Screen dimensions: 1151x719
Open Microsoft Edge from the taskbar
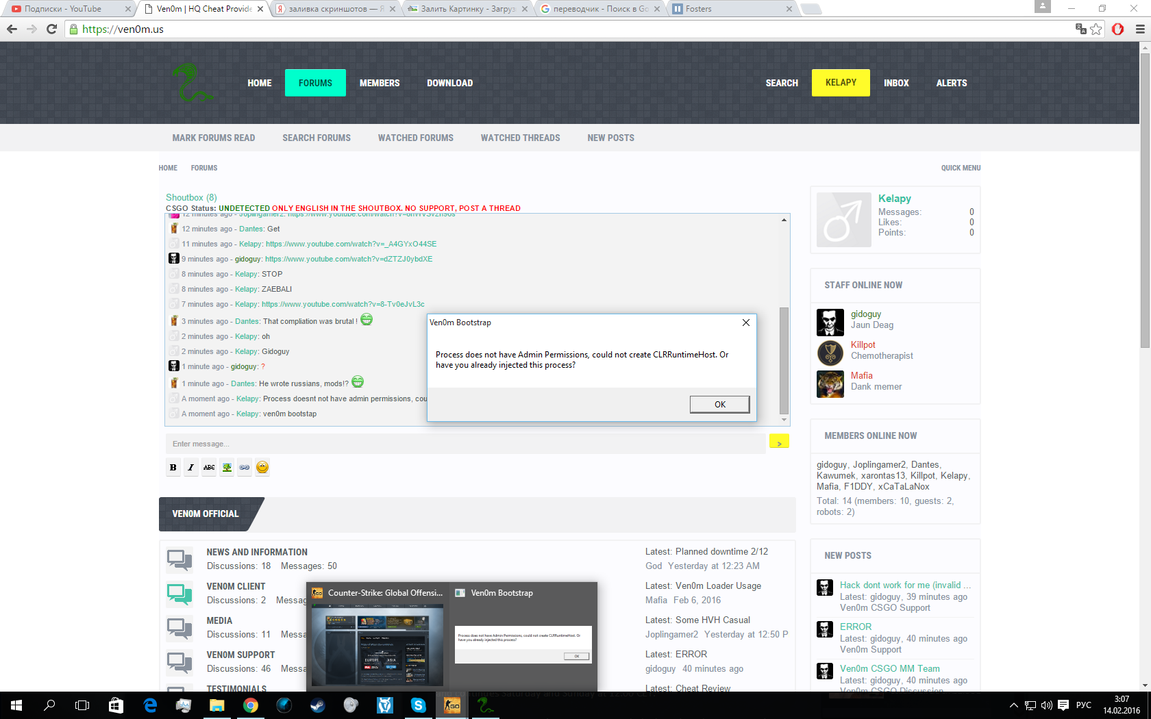click(x=150, y=705)
